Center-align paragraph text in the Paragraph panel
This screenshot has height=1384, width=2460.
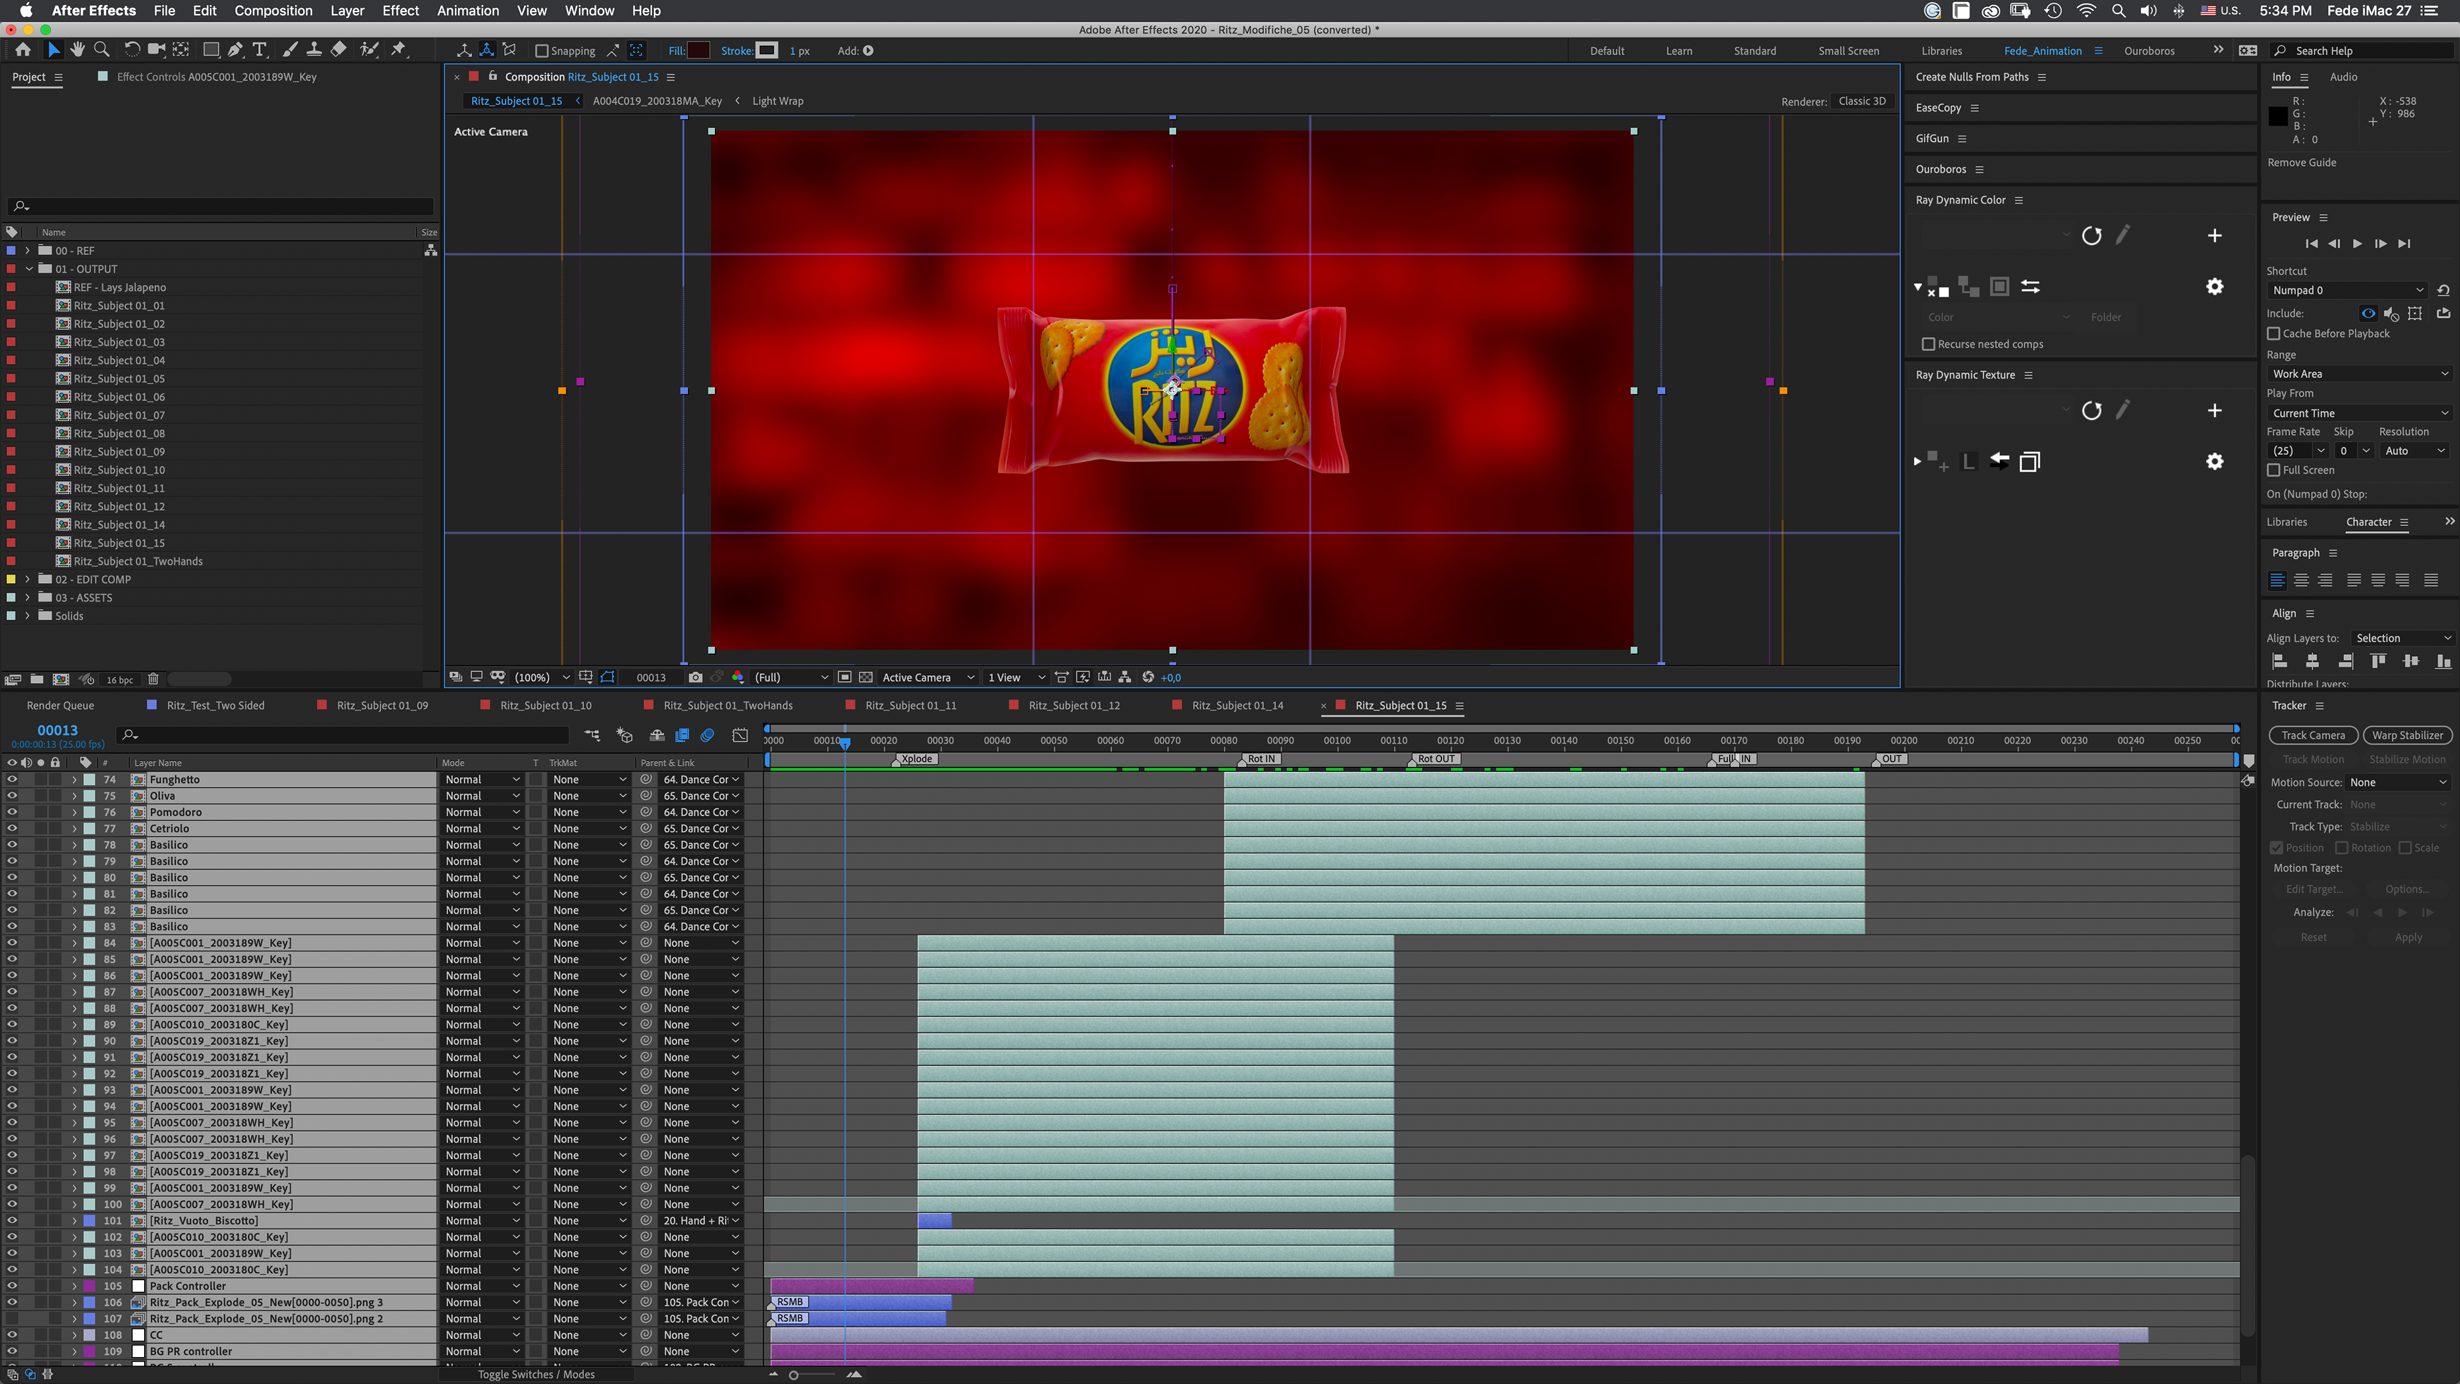coord(2302,580)
